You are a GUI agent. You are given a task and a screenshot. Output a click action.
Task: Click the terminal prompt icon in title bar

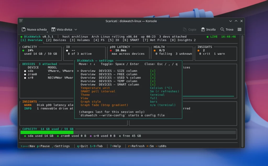(21, 21)
